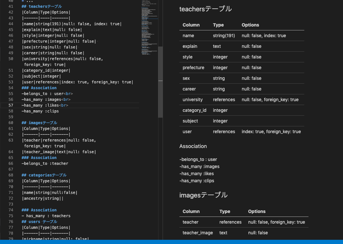
Task: Click '## categoriesテーブル' heading on line 68
Action: click(44, 175)
